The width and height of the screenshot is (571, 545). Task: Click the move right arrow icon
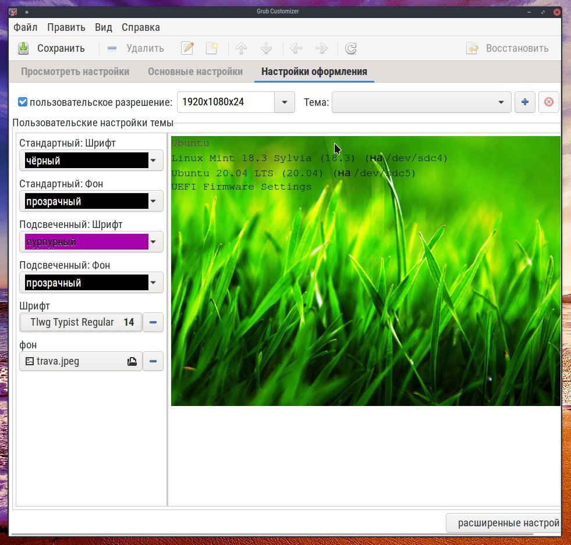(x=321, y=48)
